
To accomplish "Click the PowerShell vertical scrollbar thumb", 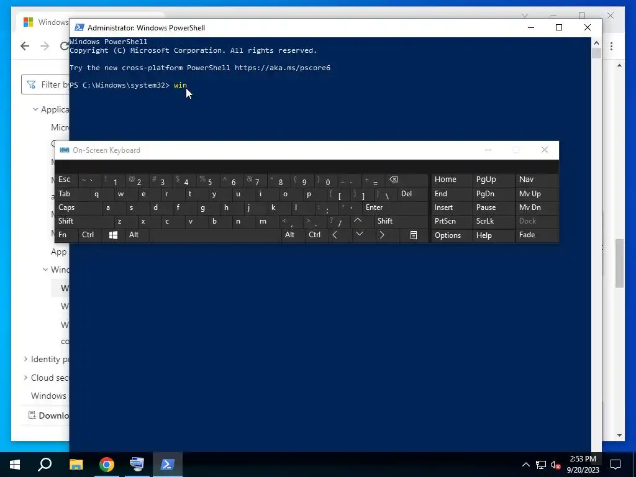I will pyautogui.click(x=596, y=53).
